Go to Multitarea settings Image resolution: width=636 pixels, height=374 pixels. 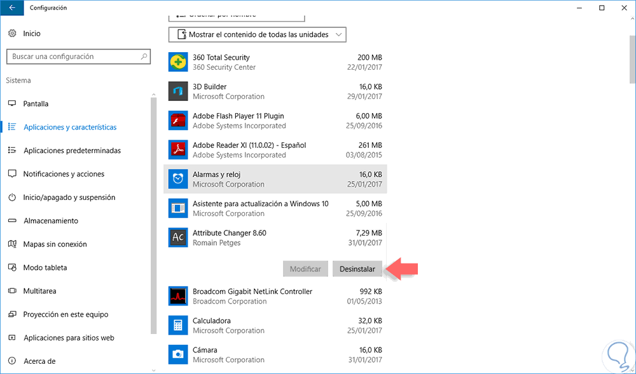[x=39, y=291]
